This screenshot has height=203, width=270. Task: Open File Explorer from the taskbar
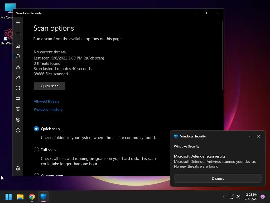point(20,197)
